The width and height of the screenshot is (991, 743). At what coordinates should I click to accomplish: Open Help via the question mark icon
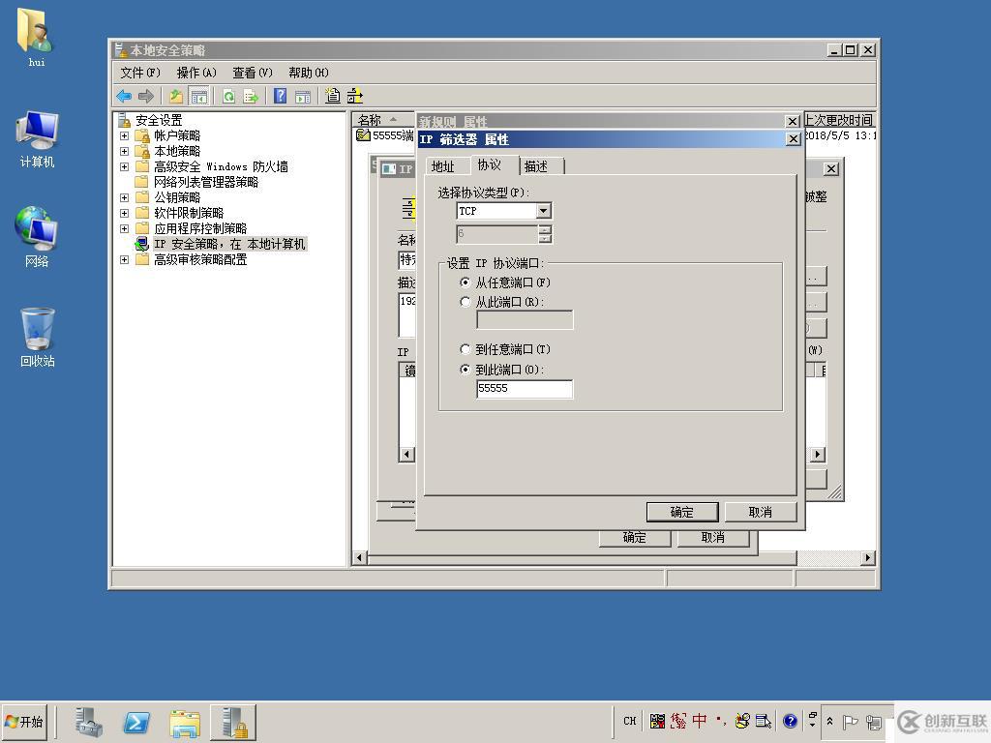tap(280, 96)
